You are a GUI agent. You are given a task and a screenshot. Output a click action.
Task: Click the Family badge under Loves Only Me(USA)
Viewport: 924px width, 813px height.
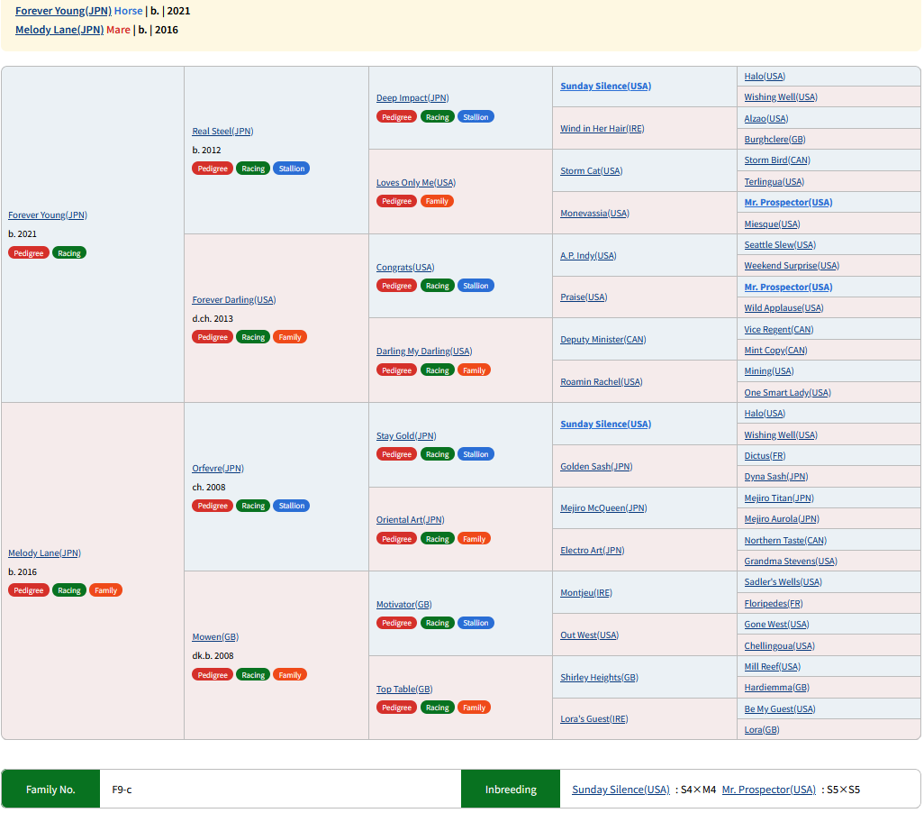click(437, 201)
